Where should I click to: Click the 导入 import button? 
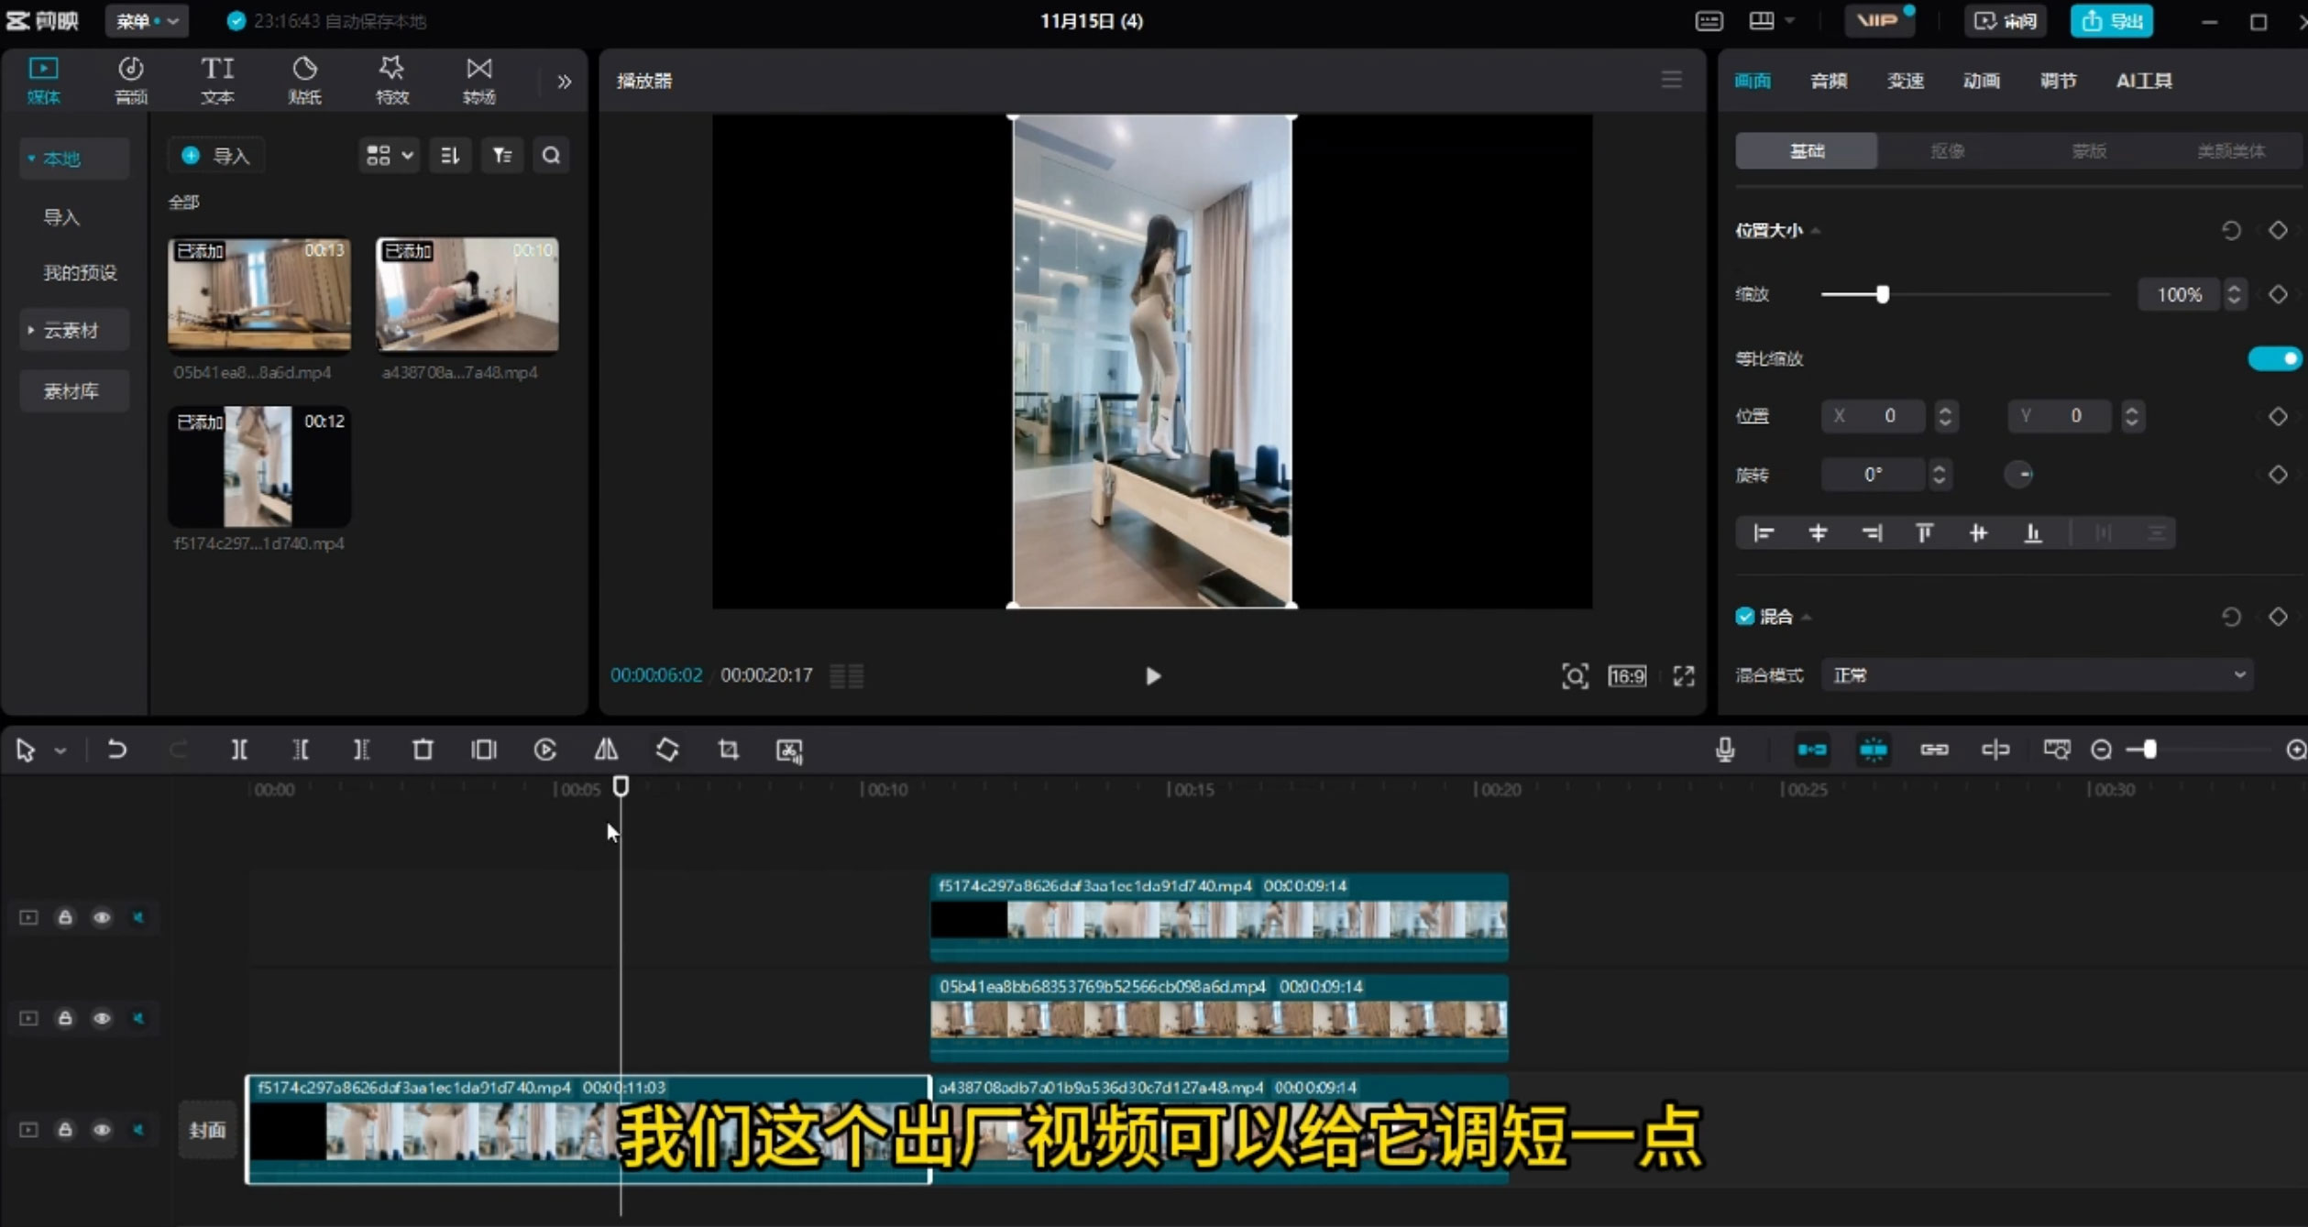point(216,155)
